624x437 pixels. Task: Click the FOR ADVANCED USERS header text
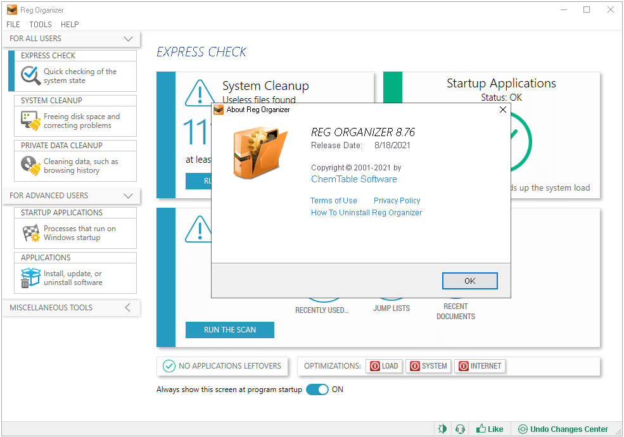pyautogui.click(x=49, y=196)
